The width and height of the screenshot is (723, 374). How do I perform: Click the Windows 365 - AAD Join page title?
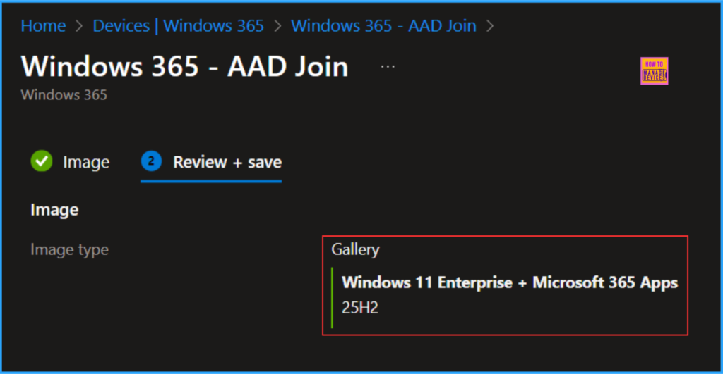point(184,67)
